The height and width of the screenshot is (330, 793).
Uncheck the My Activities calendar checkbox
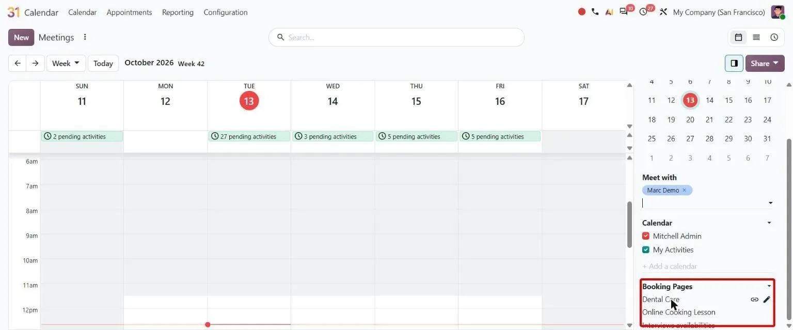tap(646, 249)
